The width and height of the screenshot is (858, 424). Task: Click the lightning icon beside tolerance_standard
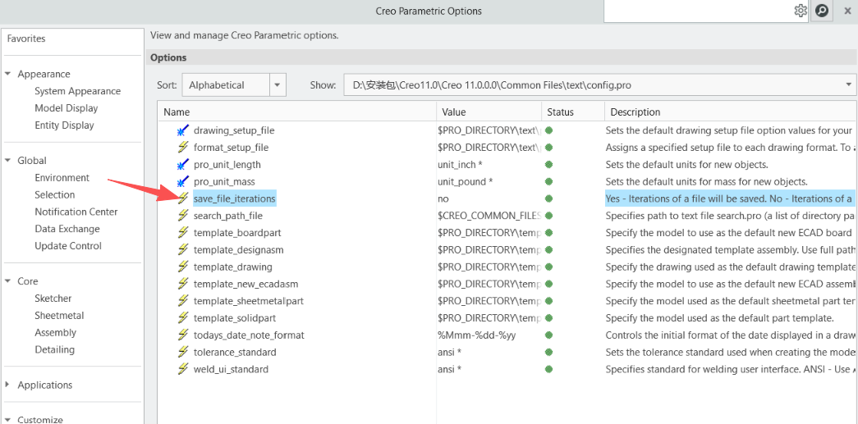(x=183, y=353)
